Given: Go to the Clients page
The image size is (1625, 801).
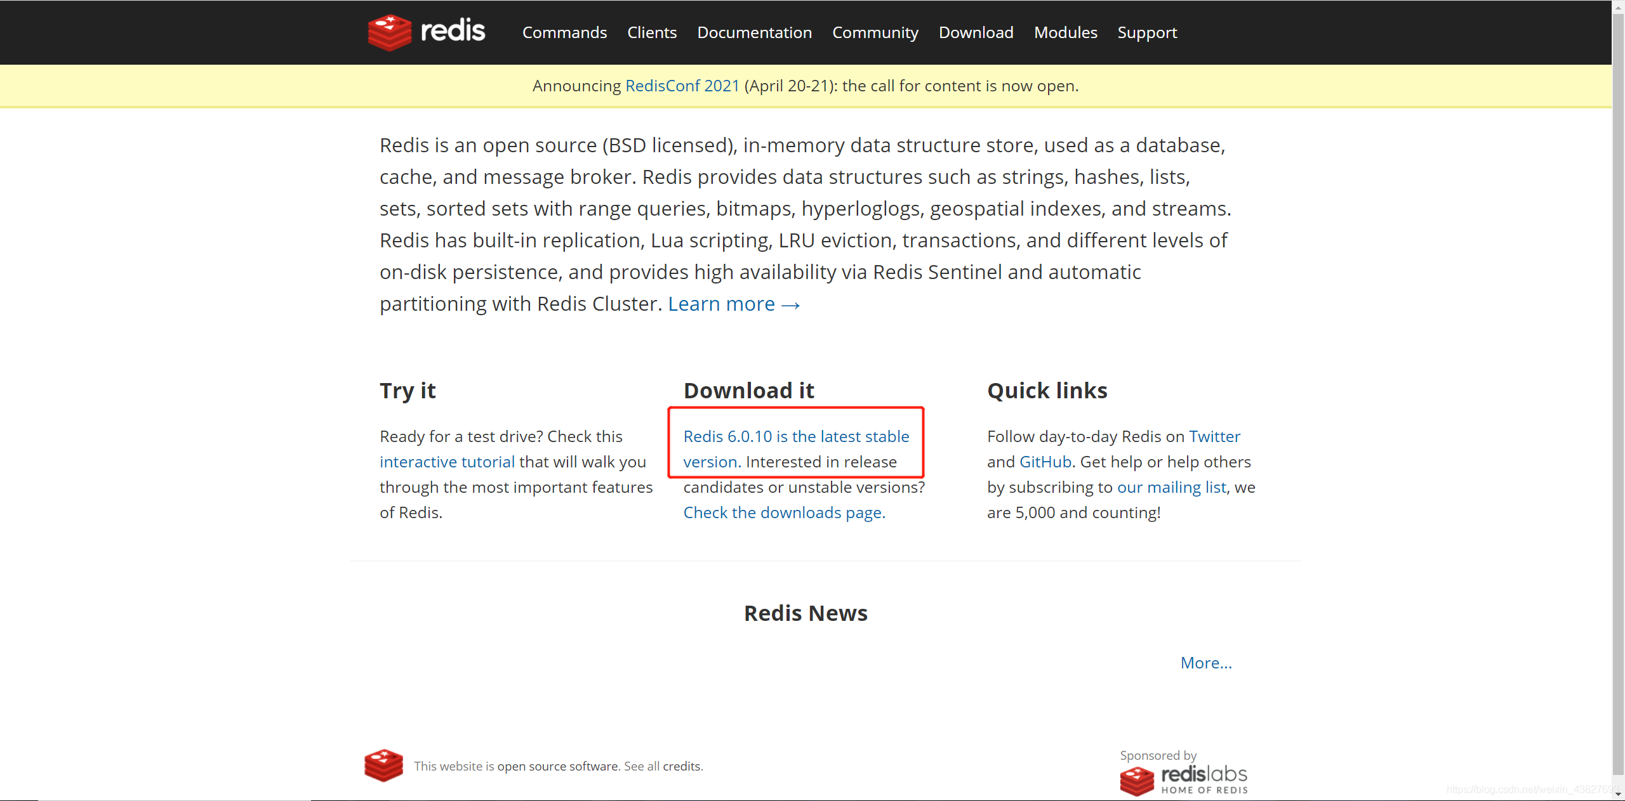Looking at the screenshot, I should pyautogui.click(x=652, y=32).
